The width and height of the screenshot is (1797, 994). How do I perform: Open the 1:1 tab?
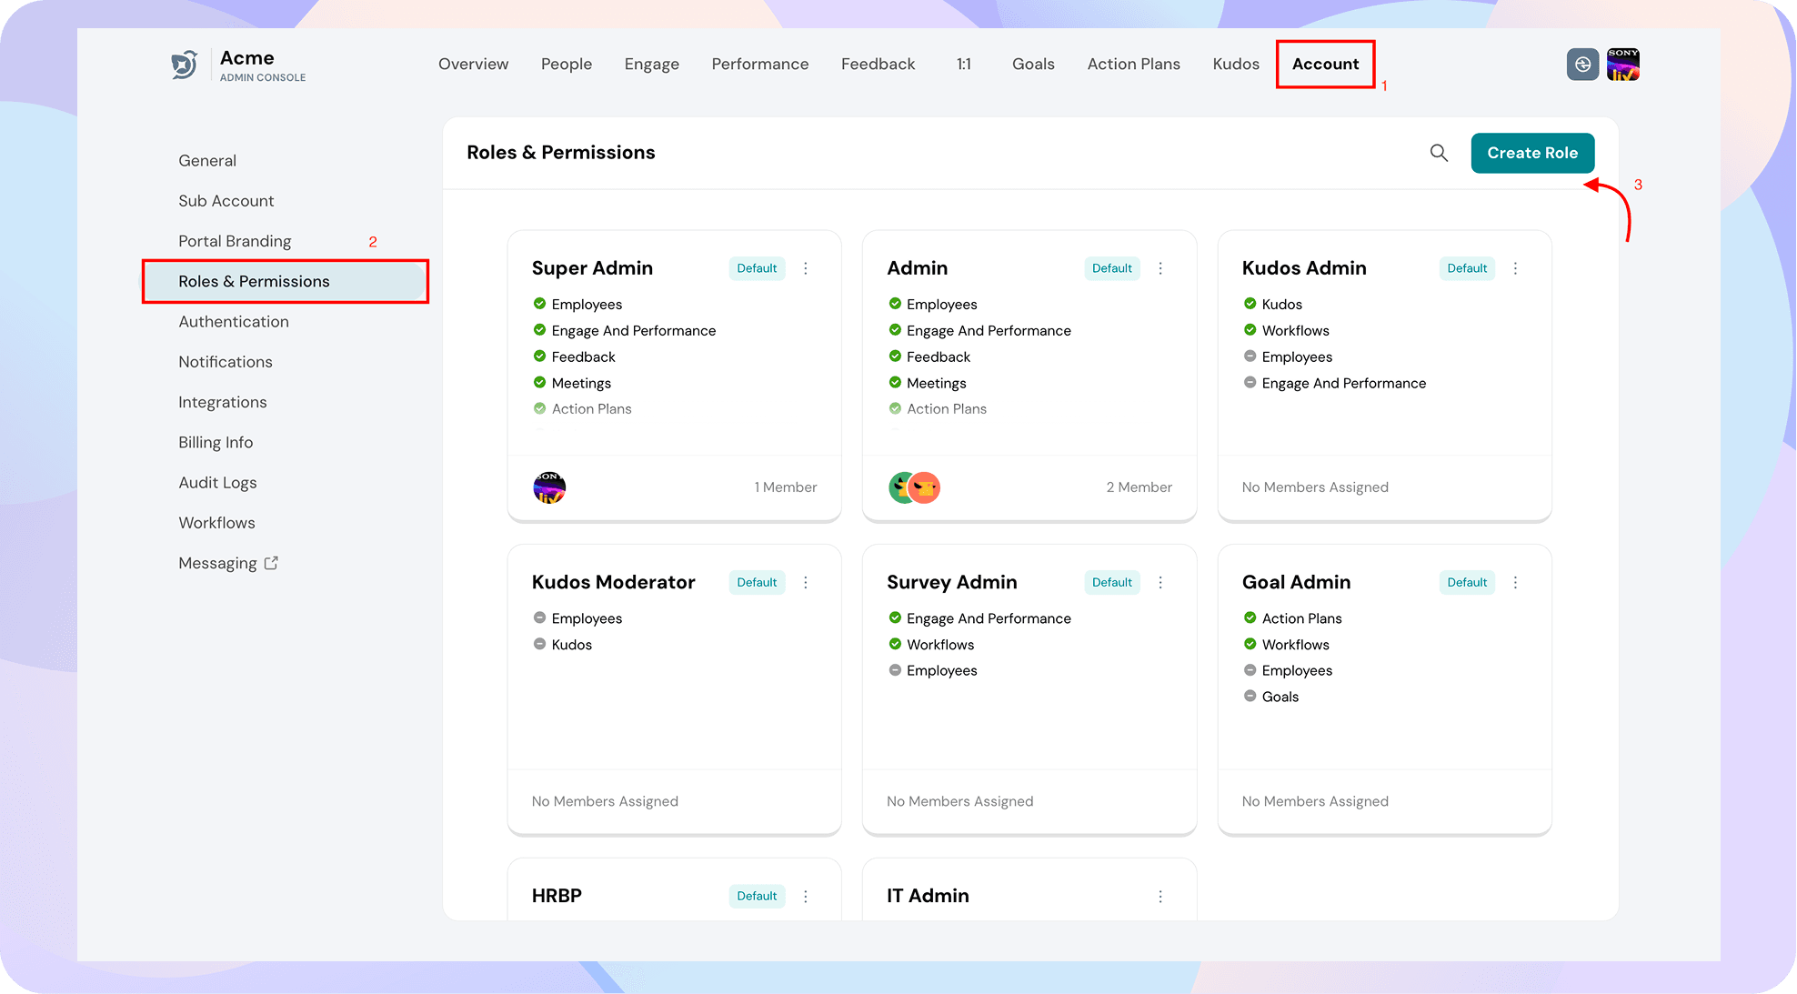click(964, 65)
